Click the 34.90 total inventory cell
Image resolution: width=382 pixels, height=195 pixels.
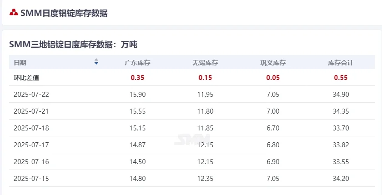tap(341, 94)
